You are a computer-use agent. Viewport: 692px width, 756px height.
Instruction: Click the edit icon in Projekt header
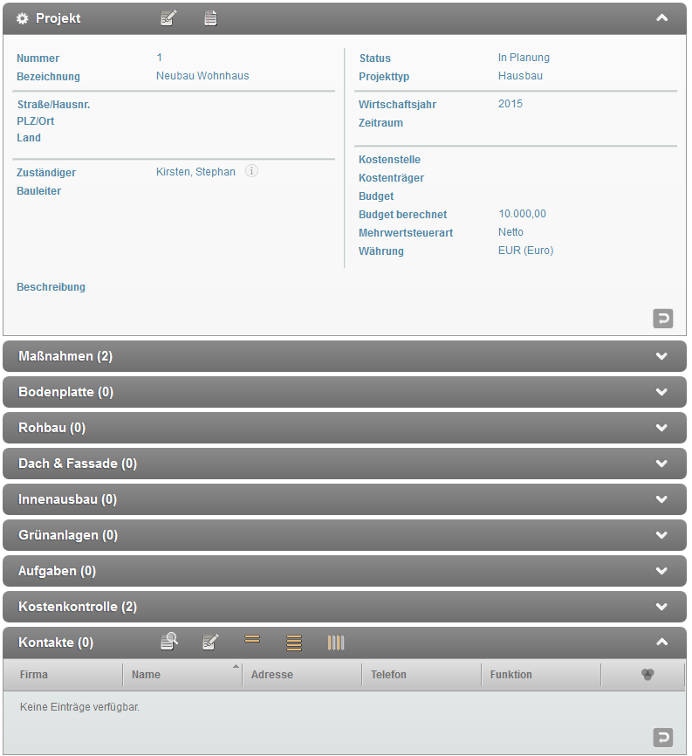(x=168, y=18)
